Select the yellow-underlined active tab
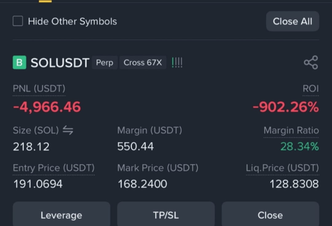332x226 pixels. point(45,1)
